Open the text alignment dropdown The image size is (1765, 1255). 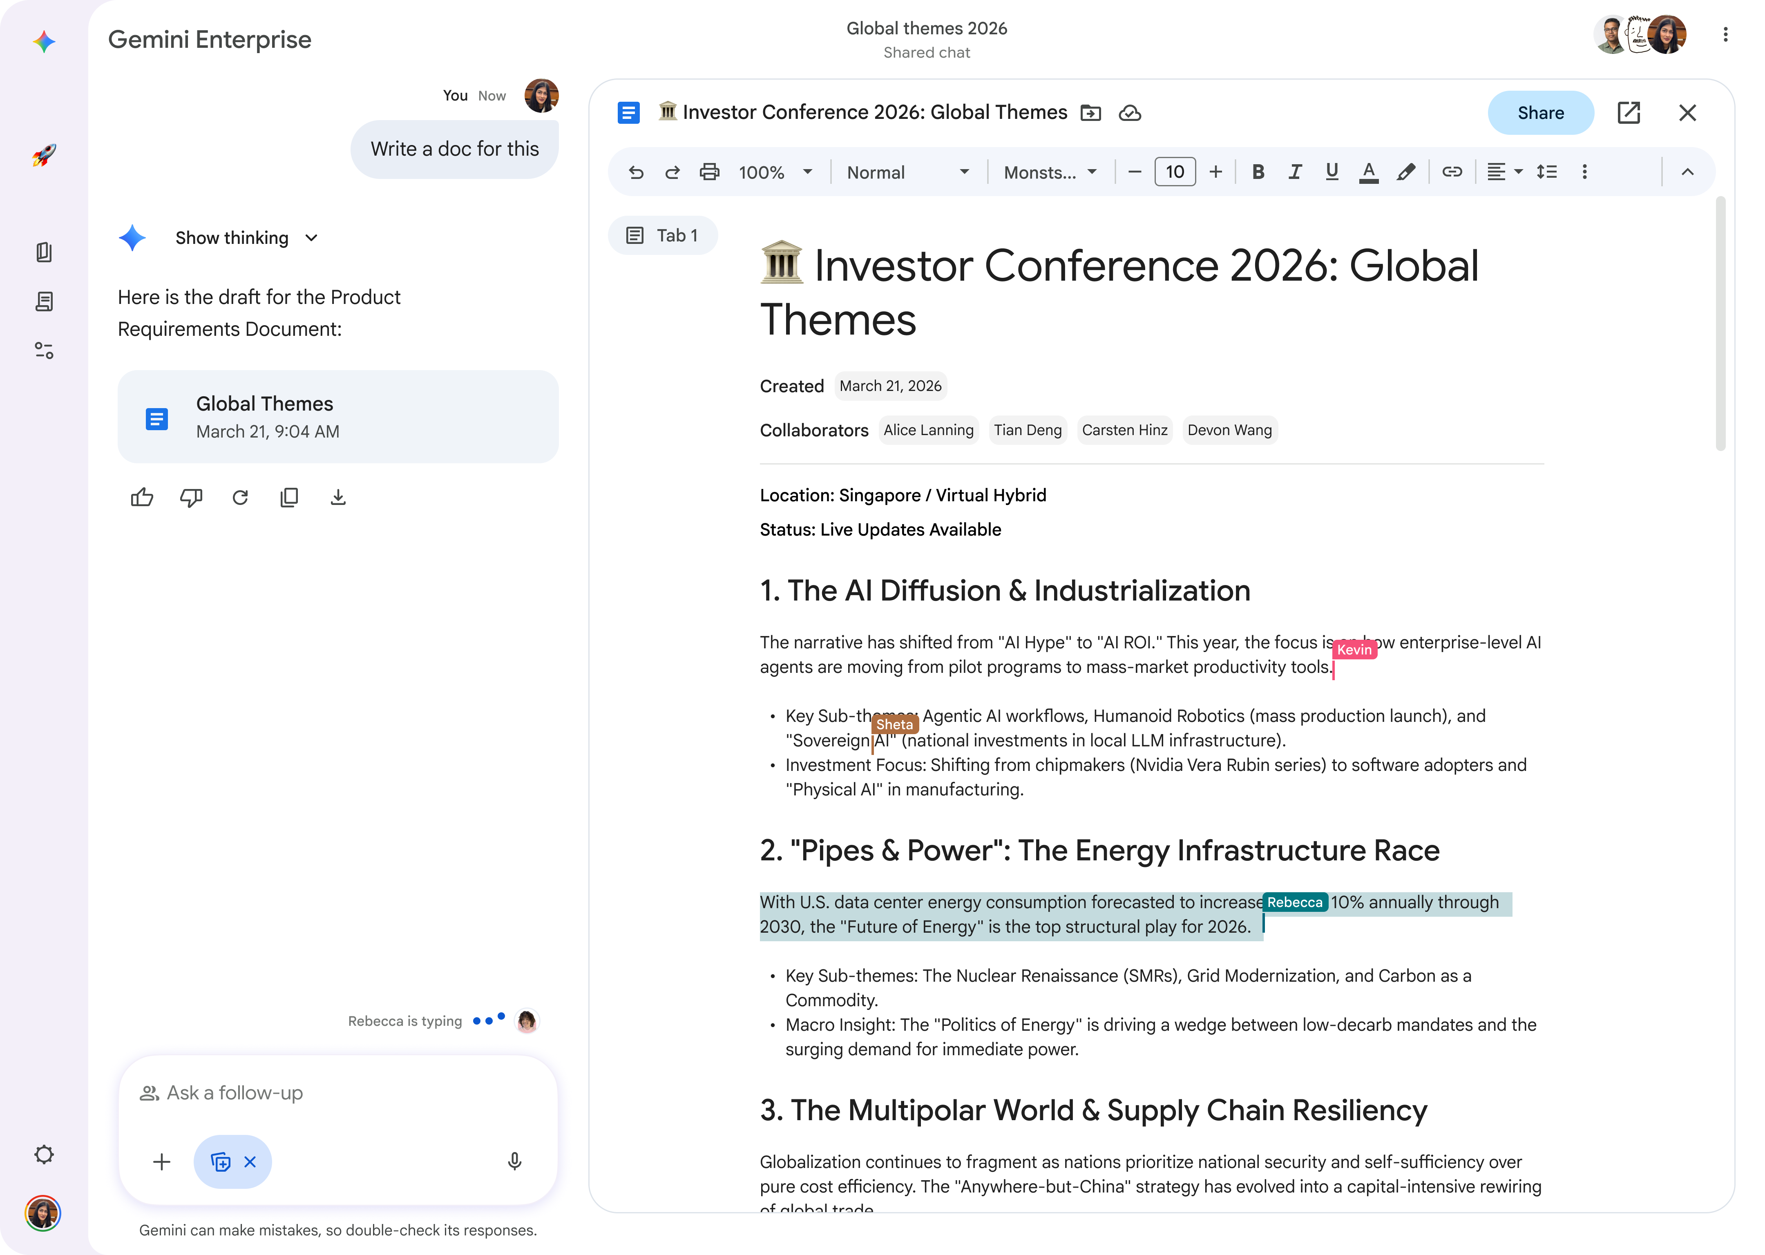pos(1505,172)
